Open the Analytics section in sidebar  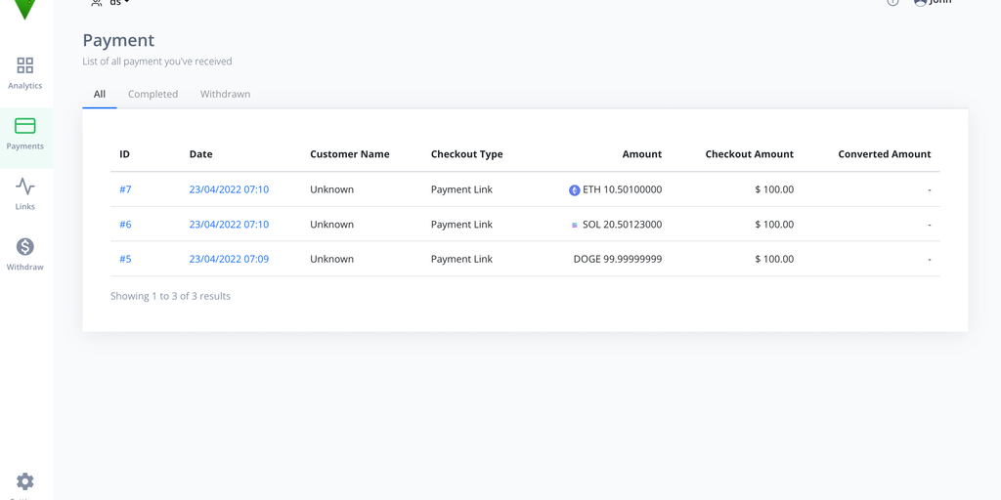(x=25, y=73)
